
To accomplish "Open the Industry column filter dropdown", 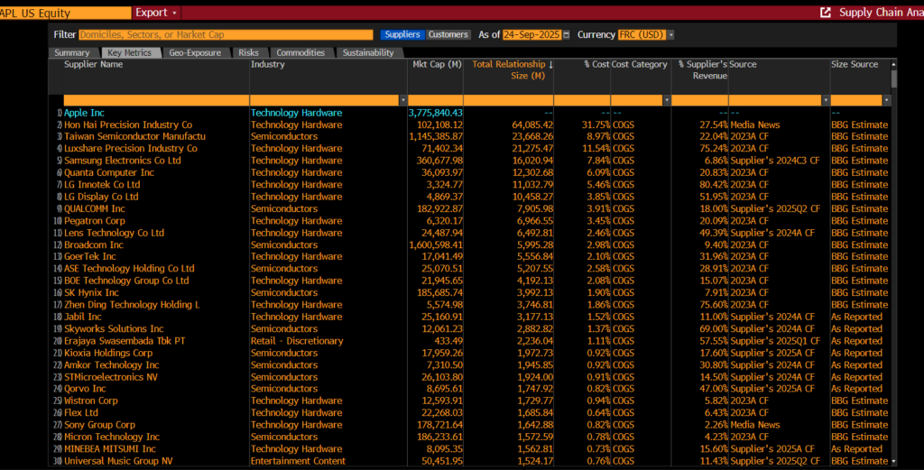I will 402,99.
